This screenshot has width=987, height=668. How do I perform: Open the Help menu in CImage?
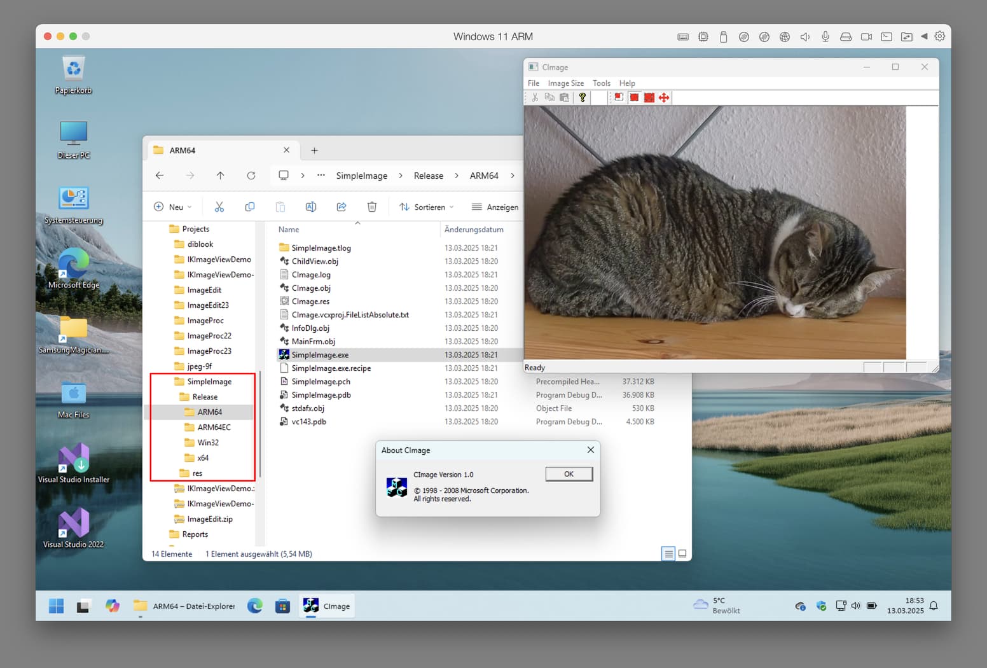click(627, 83)
